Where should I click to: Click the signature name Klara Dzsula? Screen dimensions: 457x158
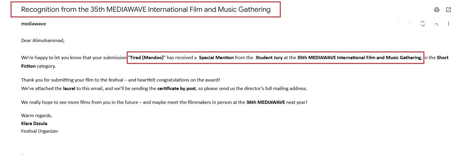tap(34, 124)
